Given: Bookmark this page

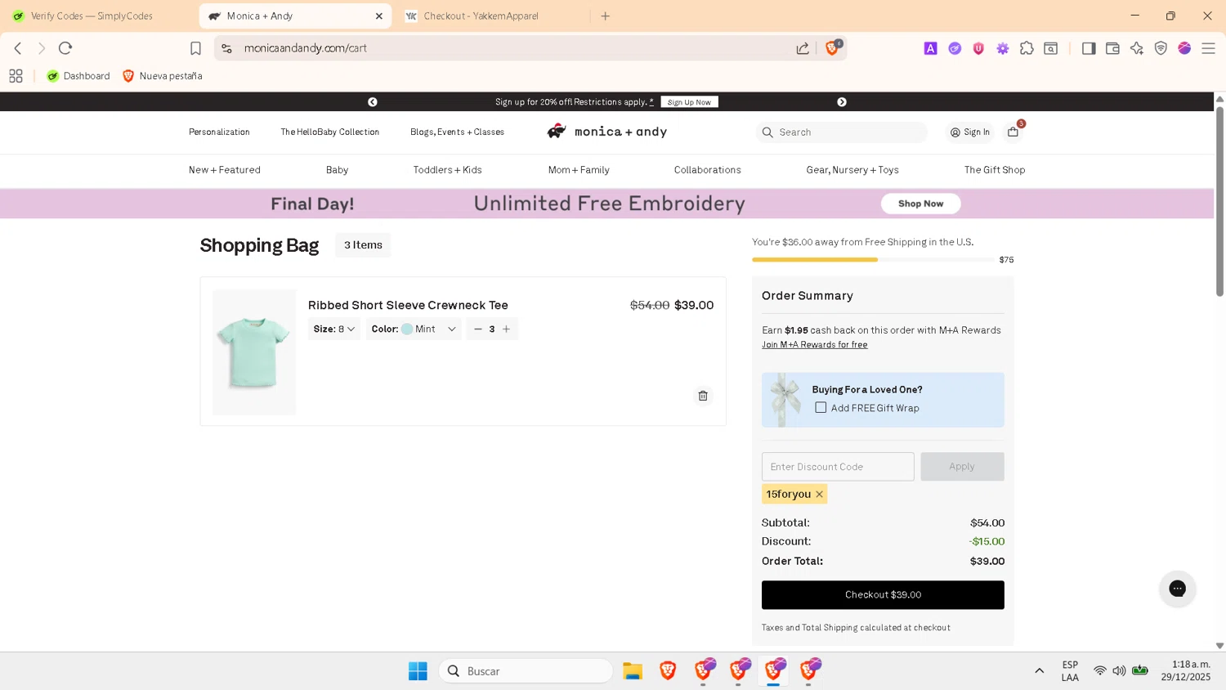Looking at the screenshot, I should [195, 48].
